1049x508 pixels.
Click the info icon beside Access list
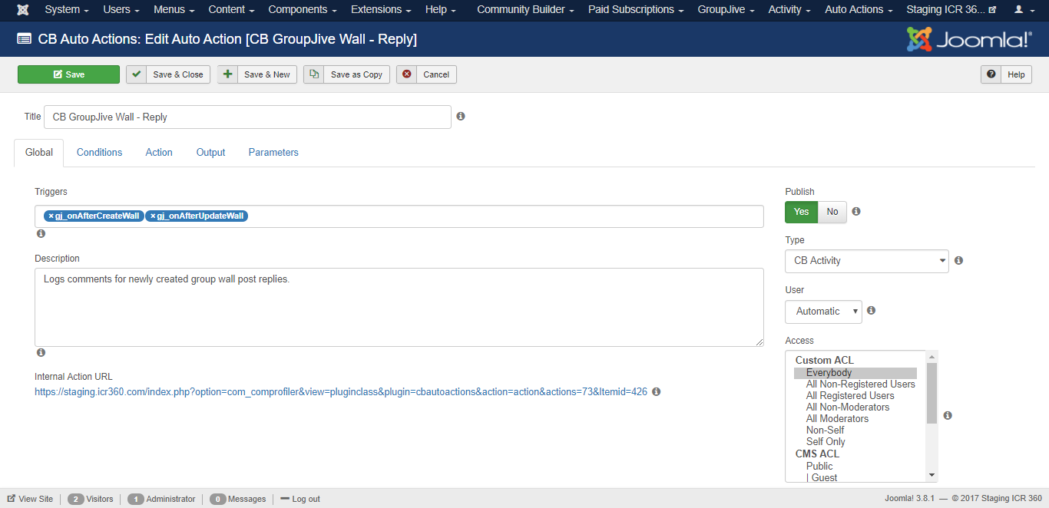[x=948, y=416]
